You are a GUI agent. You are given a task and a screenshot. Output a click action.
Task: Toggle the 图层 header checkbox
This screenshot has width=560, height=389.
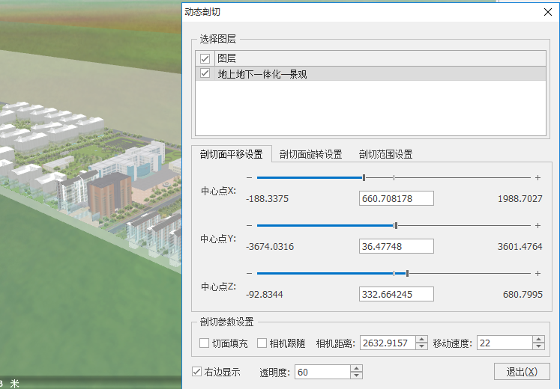pyautogui.click(x=205, y=58)
